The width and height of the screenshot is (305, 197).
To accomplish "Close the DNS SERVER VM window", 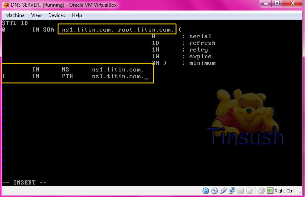I will (x=293, y=3).
